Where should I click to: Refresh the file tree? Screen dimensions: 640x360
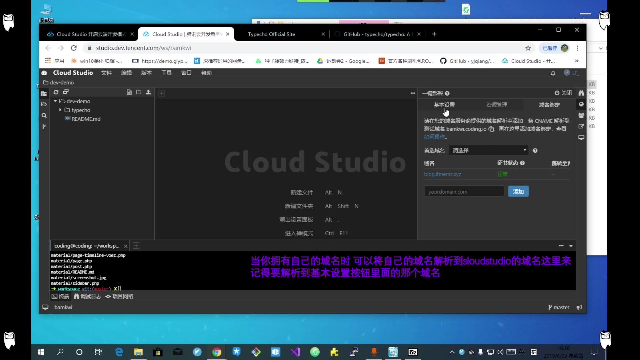[56, 92]
